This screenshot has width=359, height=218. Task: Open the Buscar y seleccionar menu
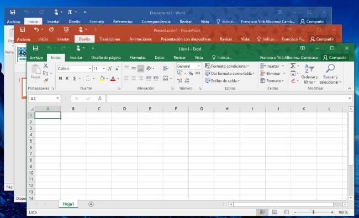330,74
